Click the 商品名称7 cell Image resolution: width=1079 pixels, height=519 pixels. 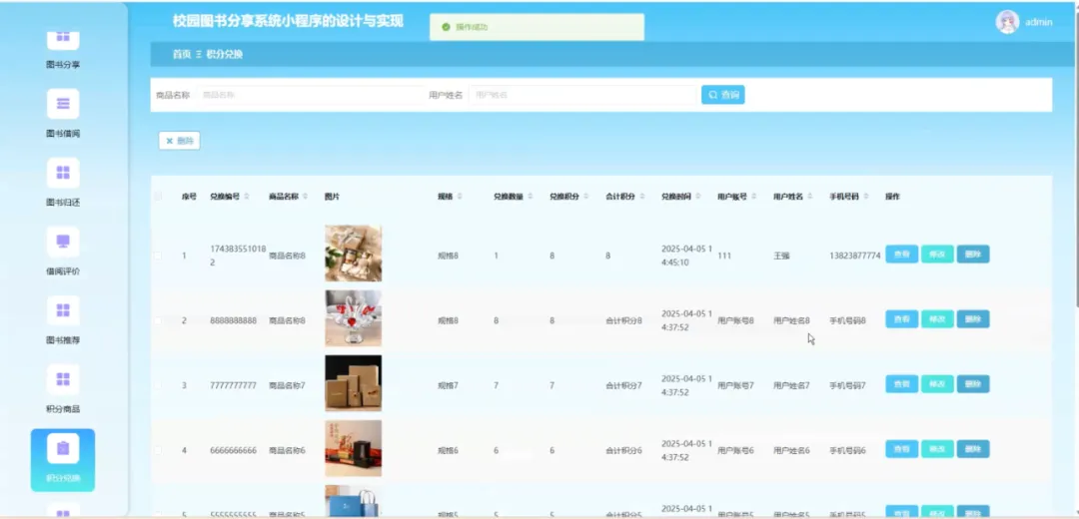287,385
